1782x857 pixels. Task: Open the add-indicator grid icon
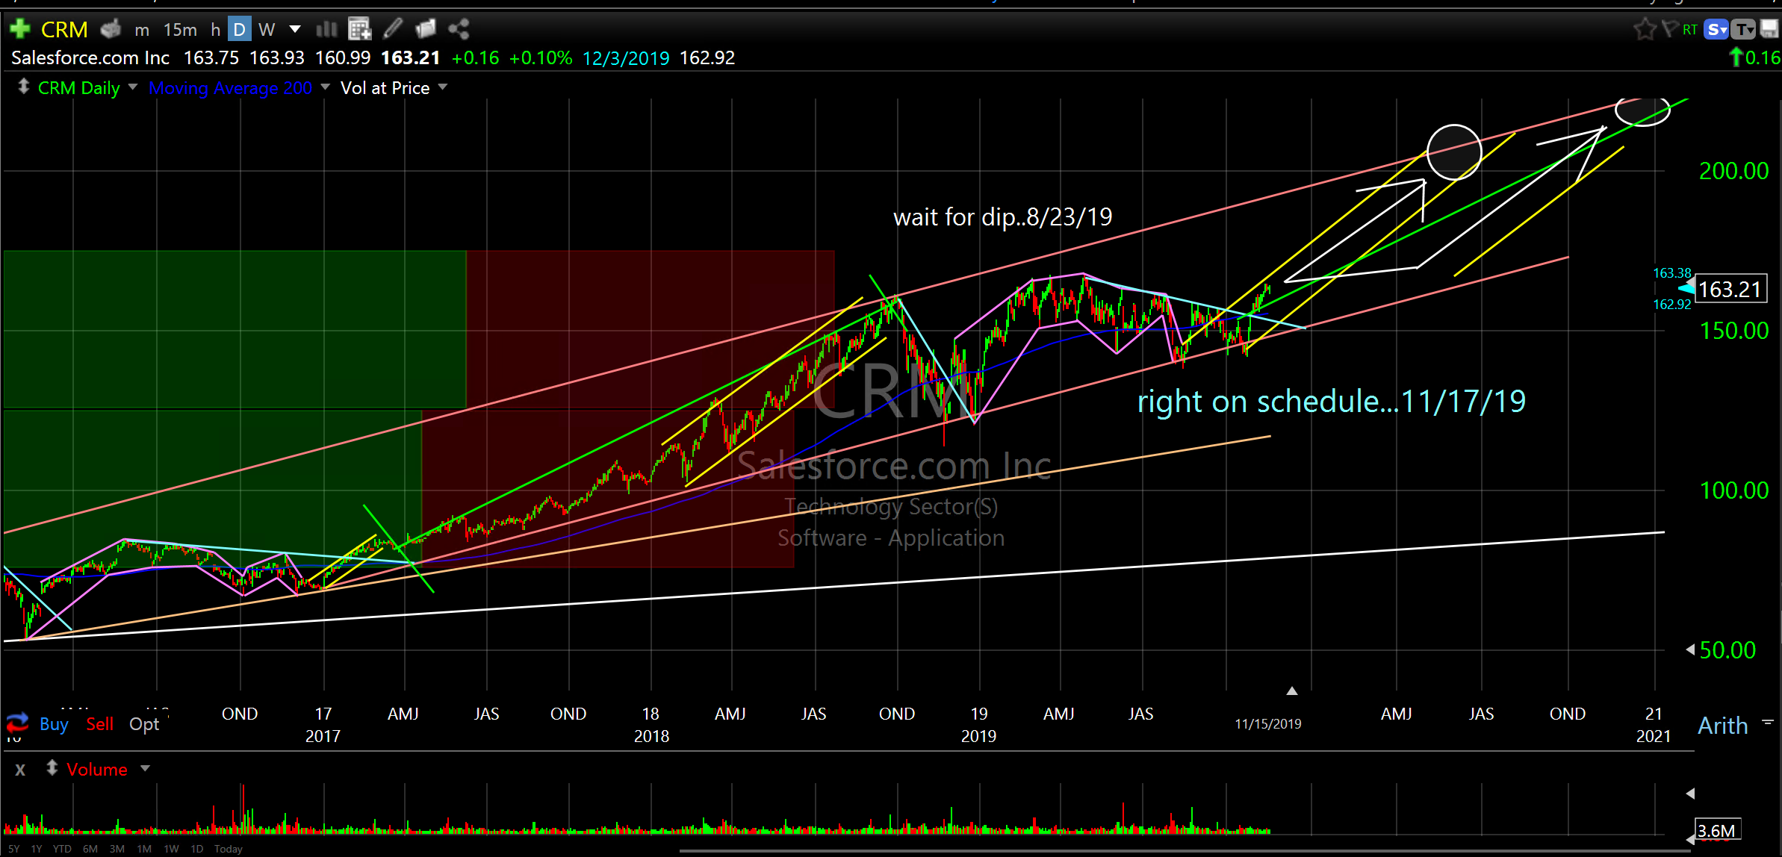tap(360, 29)
